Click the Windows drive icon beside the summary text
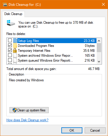The width and height of the screenshot is (108, 136). coord(11,23)
